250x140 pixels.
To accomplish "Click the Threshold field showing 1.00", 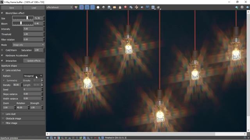I will pos(33,34).
